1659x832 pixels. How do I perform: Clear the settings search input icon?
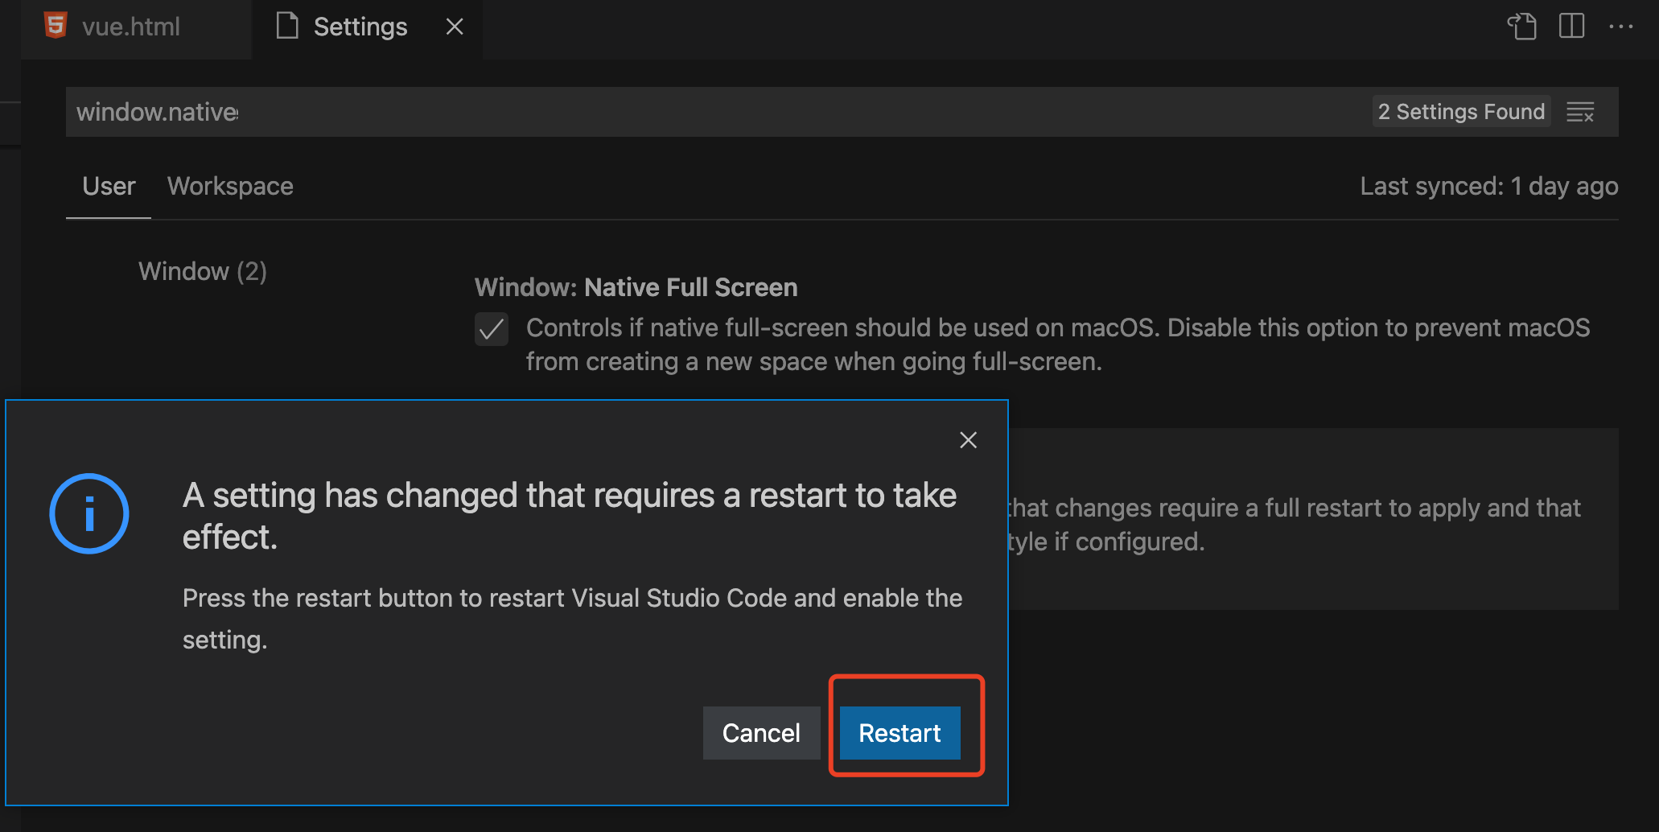tap(1580, 112)
